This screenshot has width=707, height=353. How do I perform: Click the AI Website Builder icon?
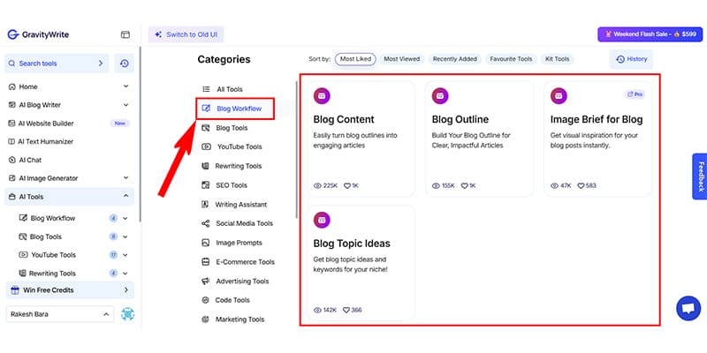(x=11, y=124)
